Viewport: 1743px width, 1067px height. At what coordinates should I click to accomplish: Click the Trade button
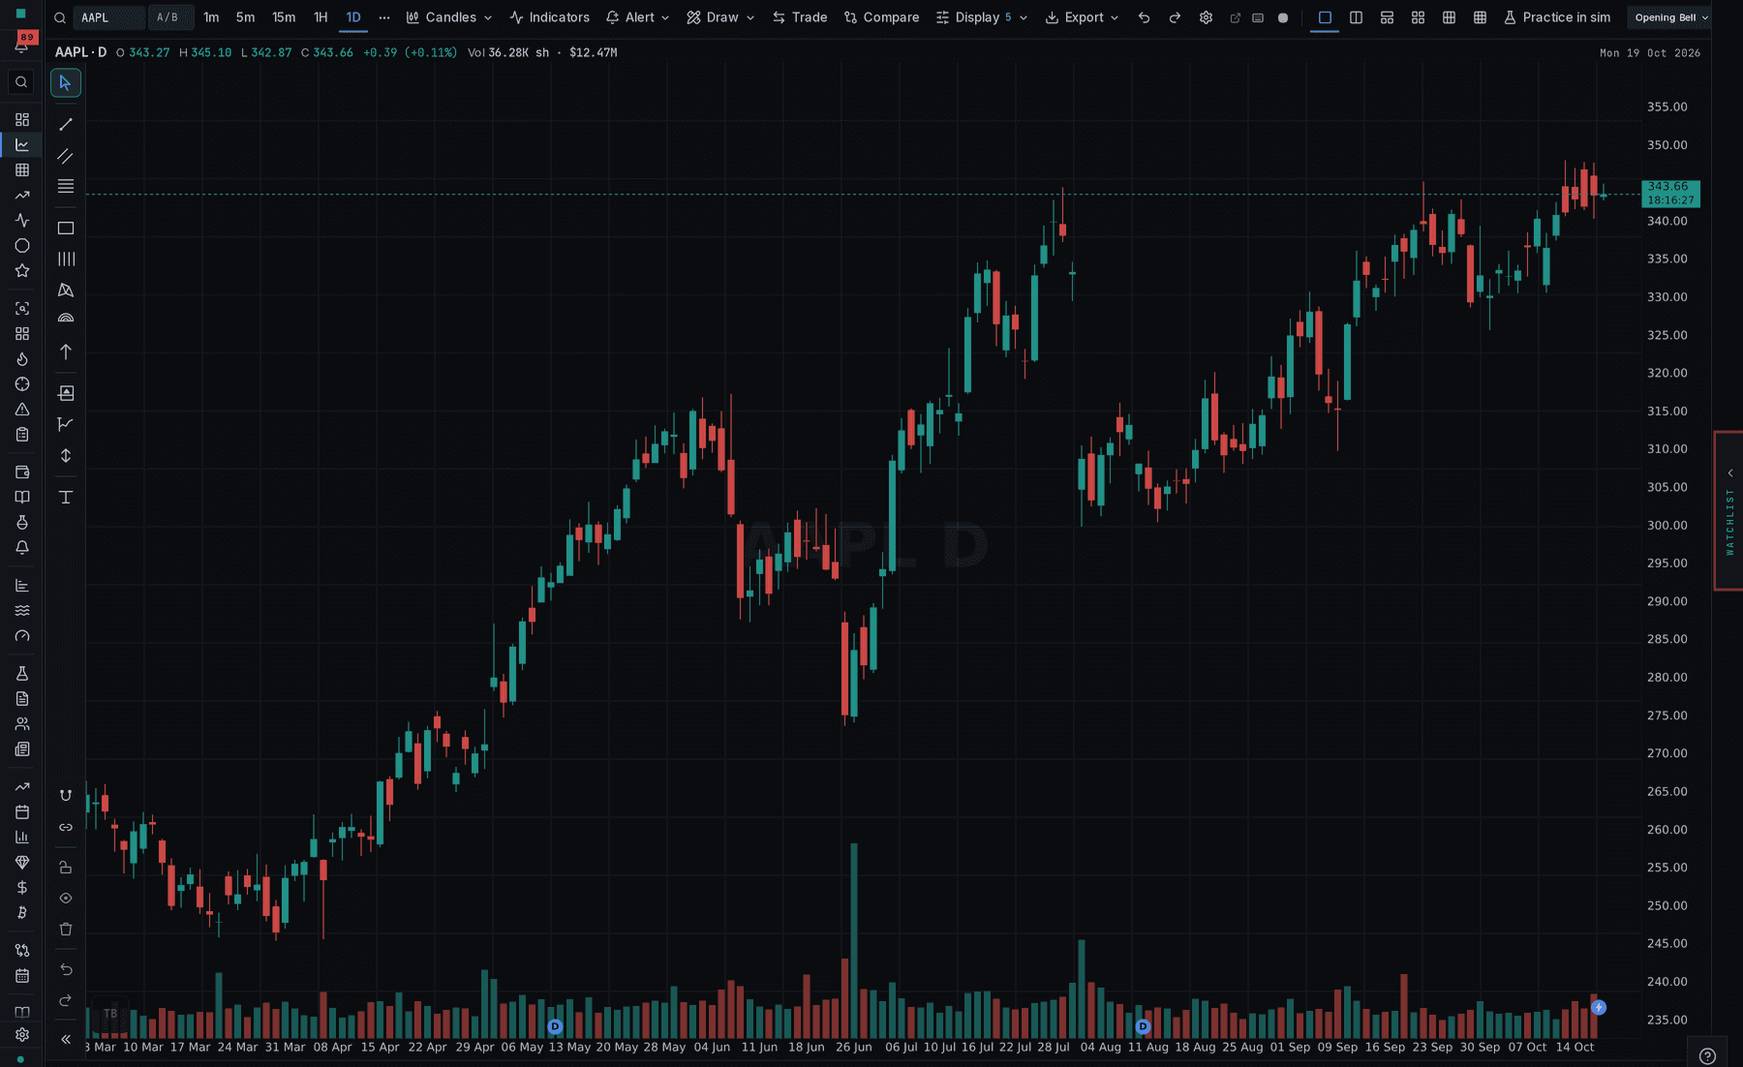(800, 17)
